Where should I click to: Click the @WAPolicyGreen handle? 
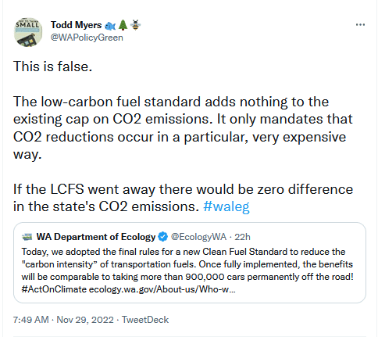click(87, 38)
